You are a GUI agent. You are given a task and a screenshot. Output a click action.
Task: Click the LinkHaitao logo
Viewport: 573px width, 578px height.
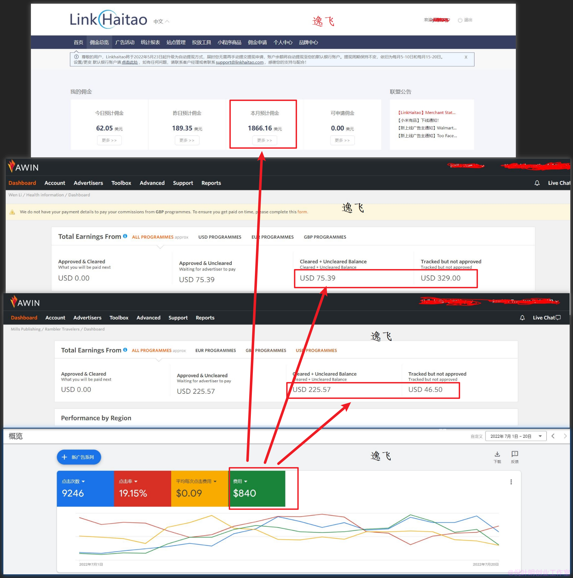tap(108, 20)
